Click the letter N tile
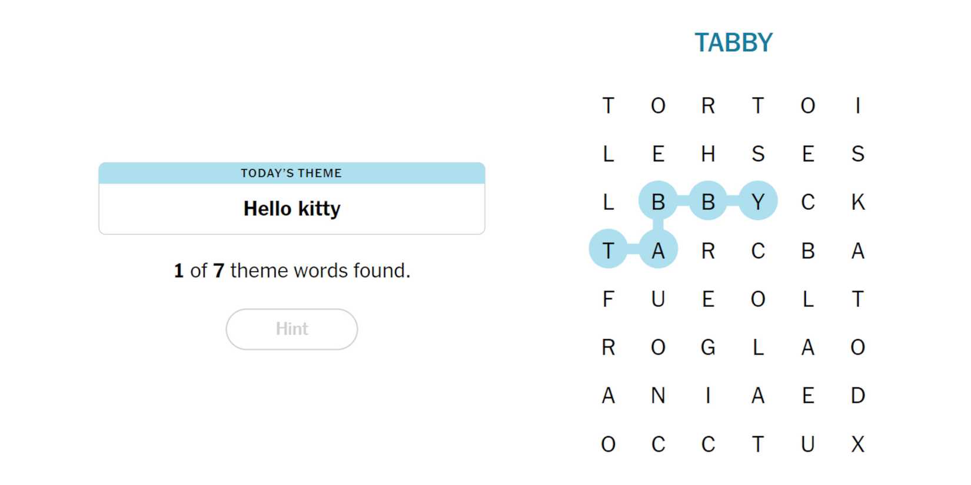 658,395
